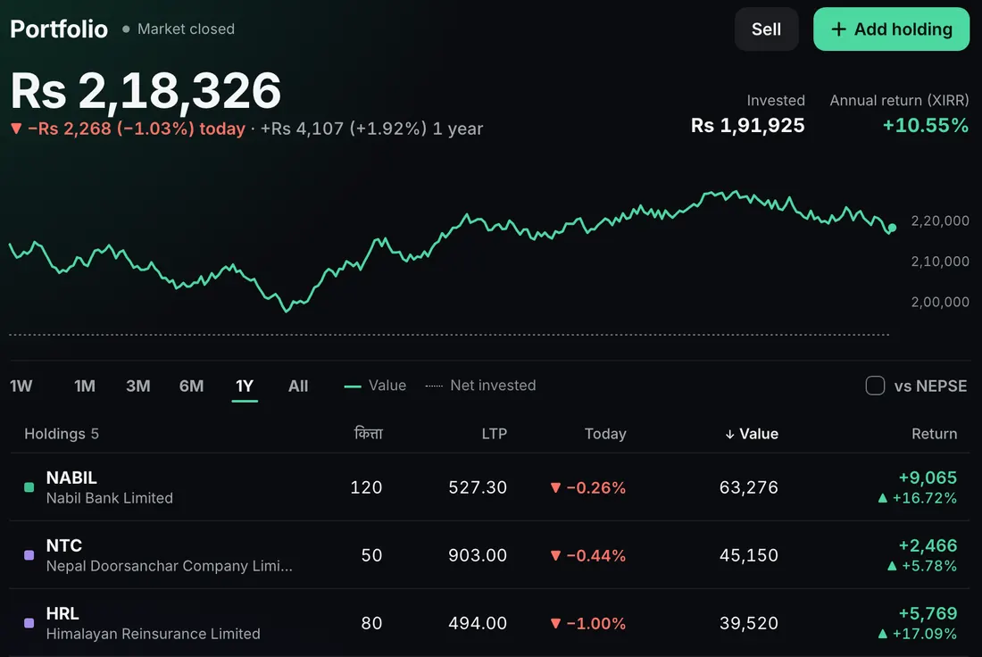Screen dimensions: 982x657
Task: Click NABIL's LTP value 527.30
Action: (478, 487)
